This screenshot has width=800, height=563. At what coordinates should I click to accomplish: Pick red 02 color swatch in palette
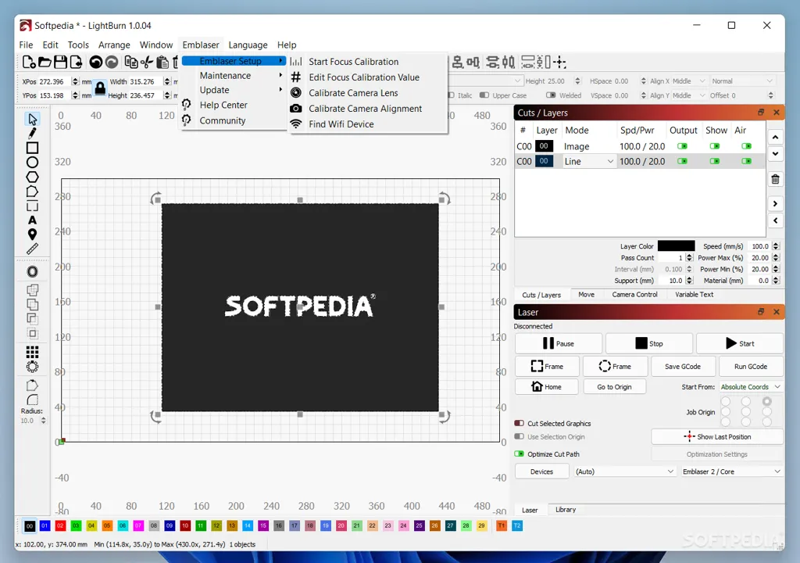pos(60,525)
